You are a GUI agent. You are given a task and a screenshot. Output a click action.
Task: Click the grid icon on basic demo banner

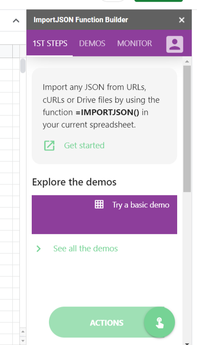click(99, 204)
